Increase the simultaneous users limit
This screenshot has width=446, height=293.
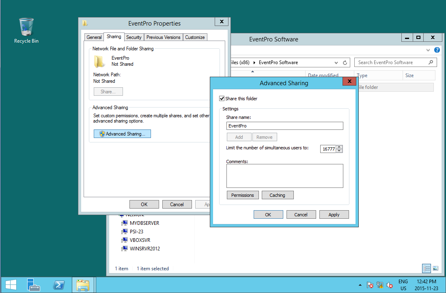339,147
